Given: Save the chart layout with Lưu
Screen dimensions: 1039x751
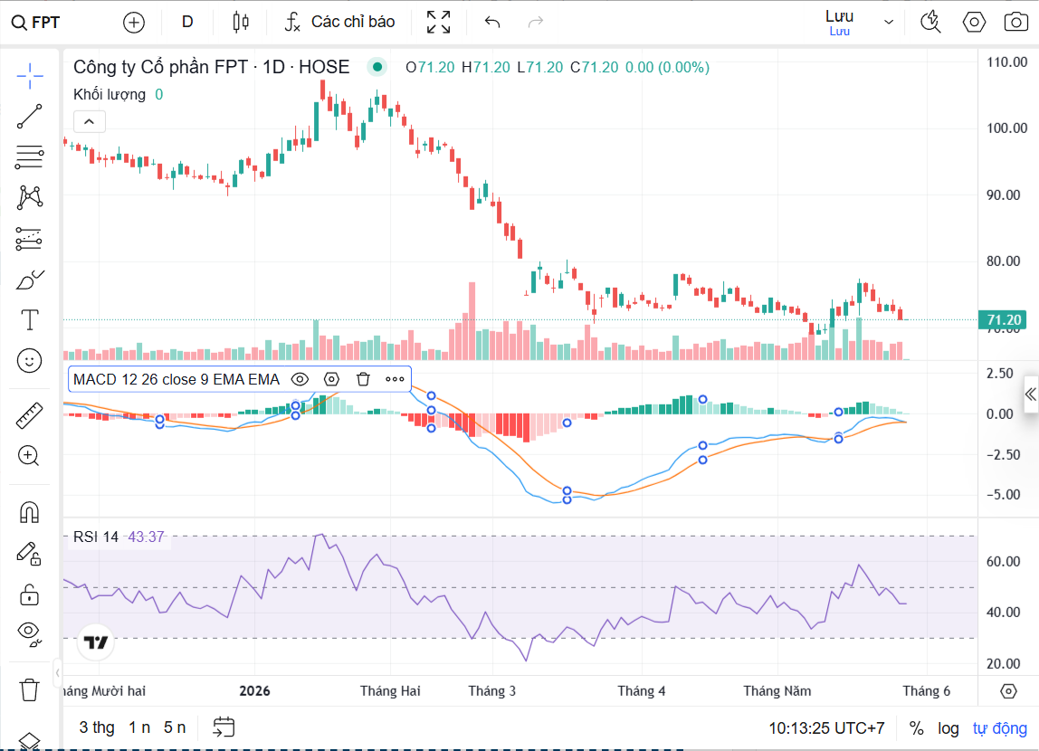Looking at the screenshot, I should 840,23.
